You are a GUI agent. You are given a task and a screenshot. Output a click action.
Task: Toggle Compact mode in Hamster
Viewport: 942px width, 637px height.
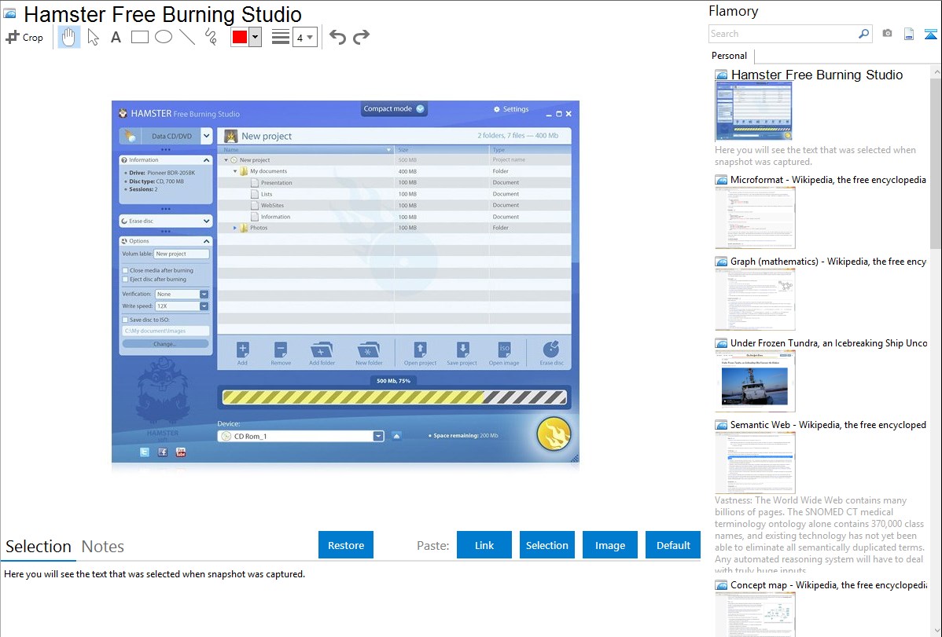point(393,108)
